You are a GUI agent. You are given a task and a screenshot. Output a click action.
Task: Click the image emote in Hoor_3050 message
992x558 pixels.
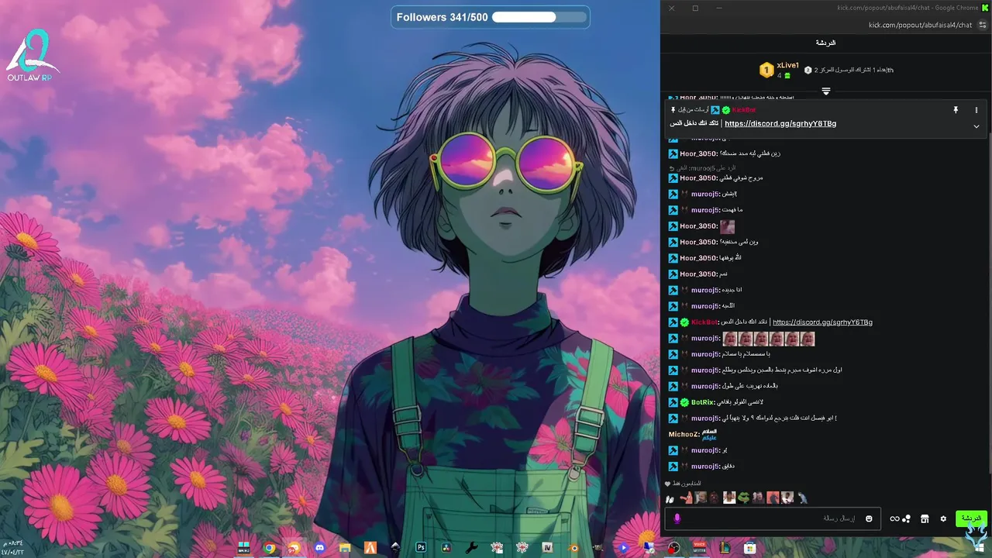point(727,226)
